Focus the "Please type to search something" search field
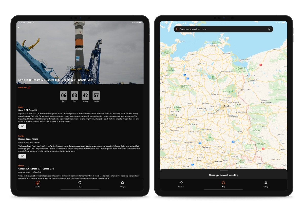304x214 pixels. (223, 29)
